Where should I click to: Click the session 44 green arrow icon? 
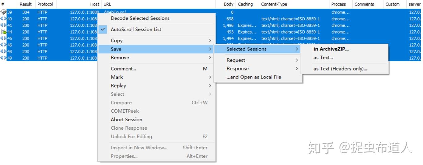tap(3, 32)
